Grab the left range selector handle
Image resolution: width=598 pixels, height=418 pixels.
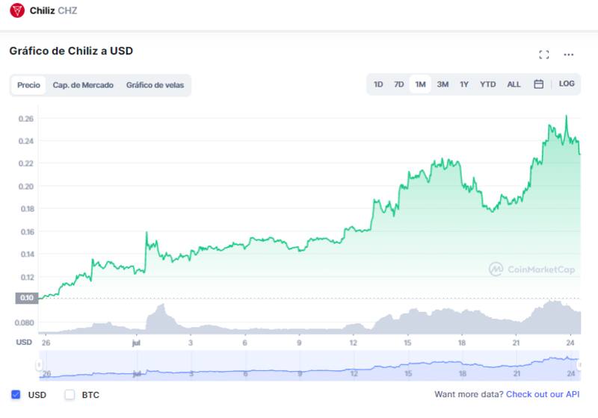39,365
